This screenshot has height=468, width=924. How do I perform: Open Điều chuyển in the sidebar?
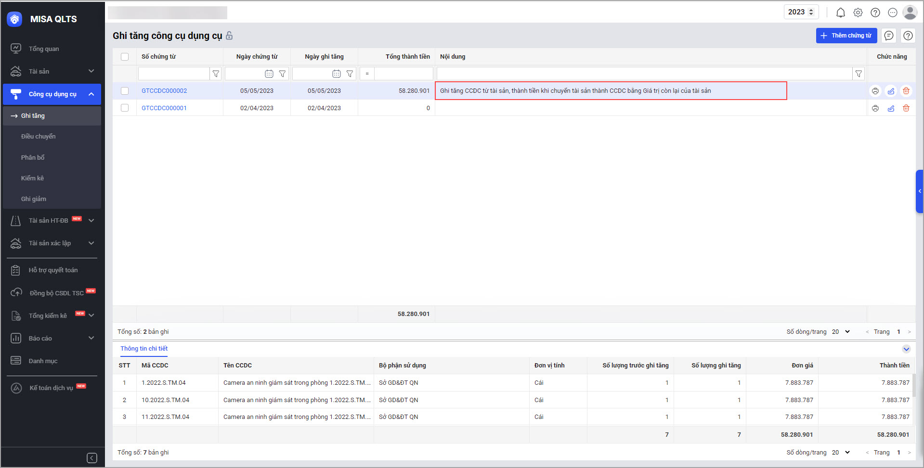pyautogui.click(x=39, y=137)
